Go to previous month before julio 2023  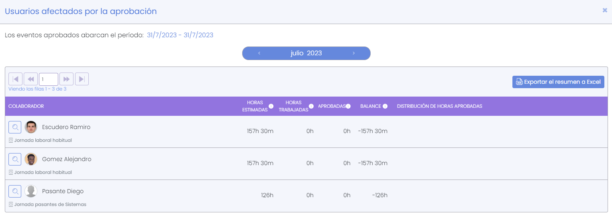[259, 53]
